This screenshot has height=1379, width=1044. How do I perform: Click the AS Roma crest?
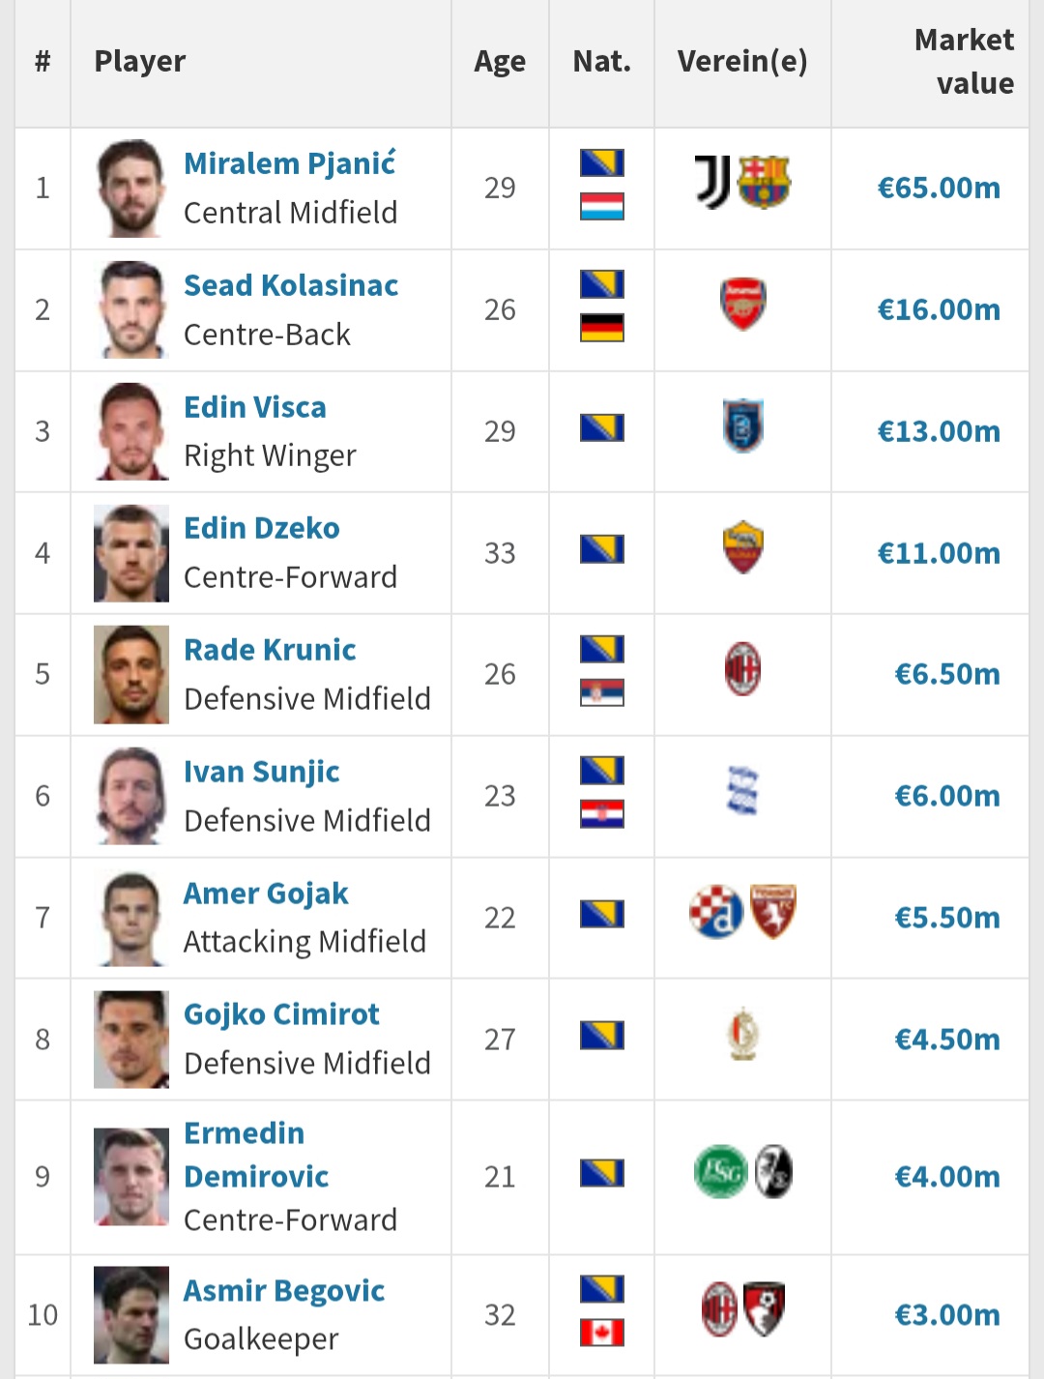pyautogui.click(x=742, y=547)
